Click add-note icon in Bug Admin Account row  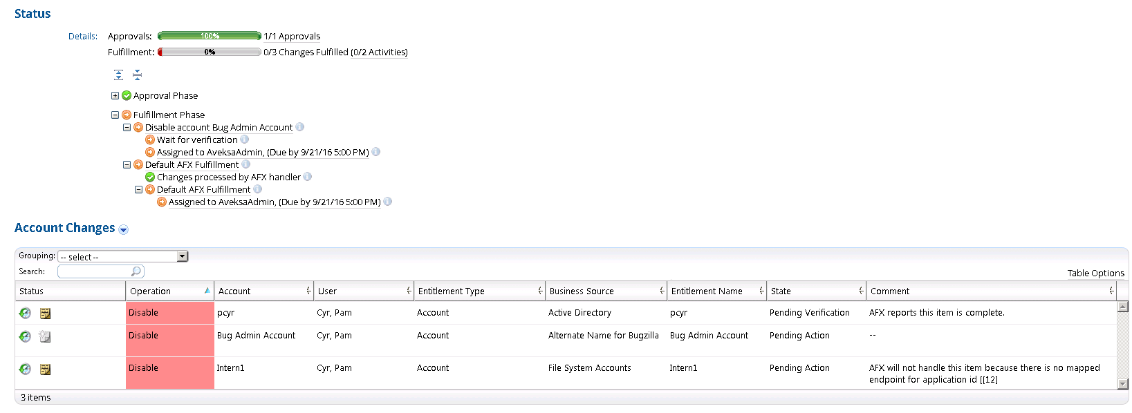pos(45,337)
